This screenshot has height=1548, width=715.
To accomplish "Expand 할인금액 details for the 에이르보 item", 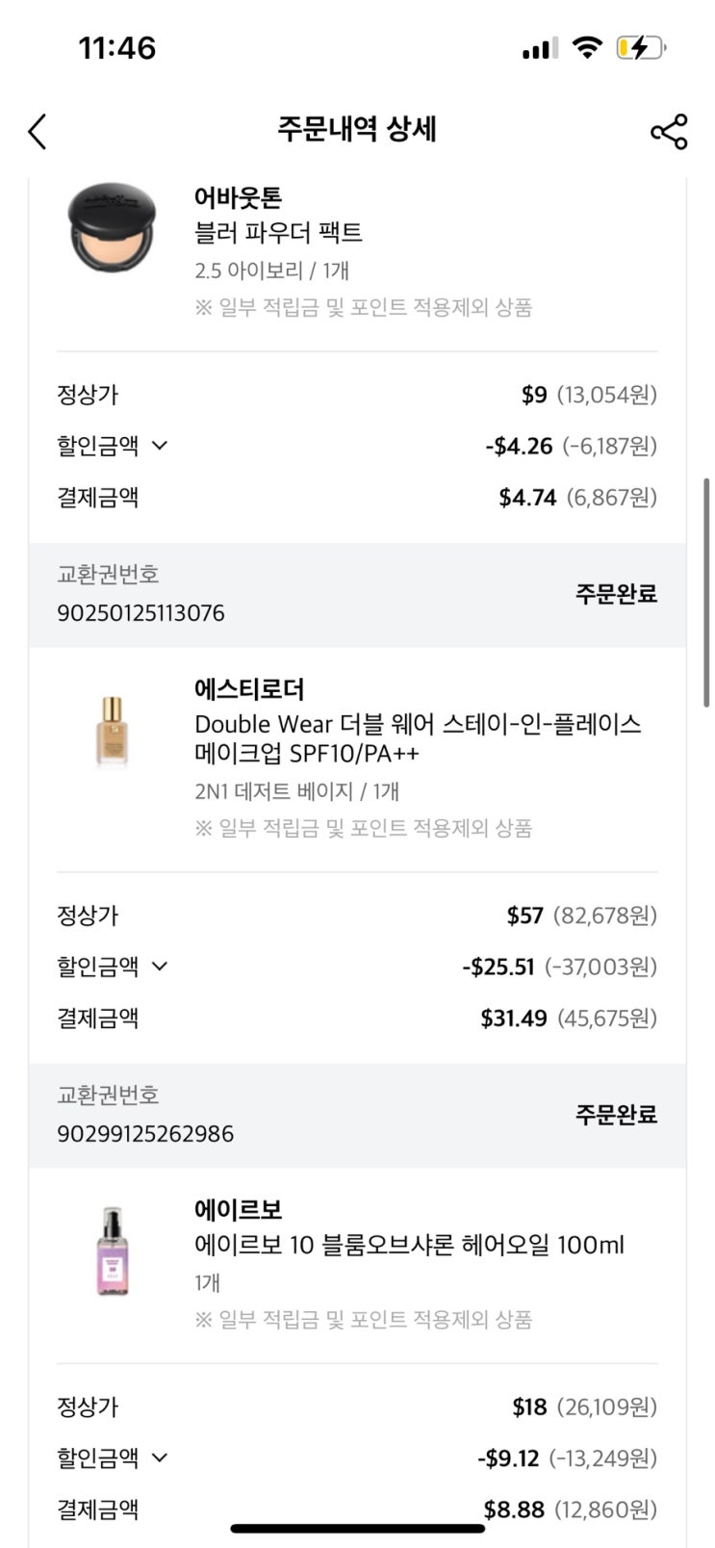I will 160,1458.
